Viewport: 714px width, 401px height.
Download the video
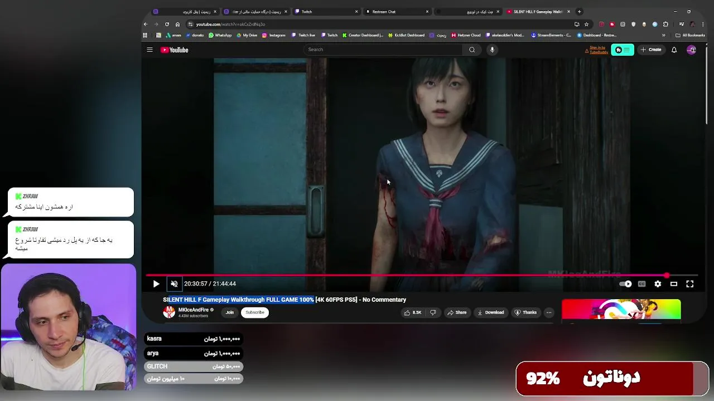coord(491,312)
